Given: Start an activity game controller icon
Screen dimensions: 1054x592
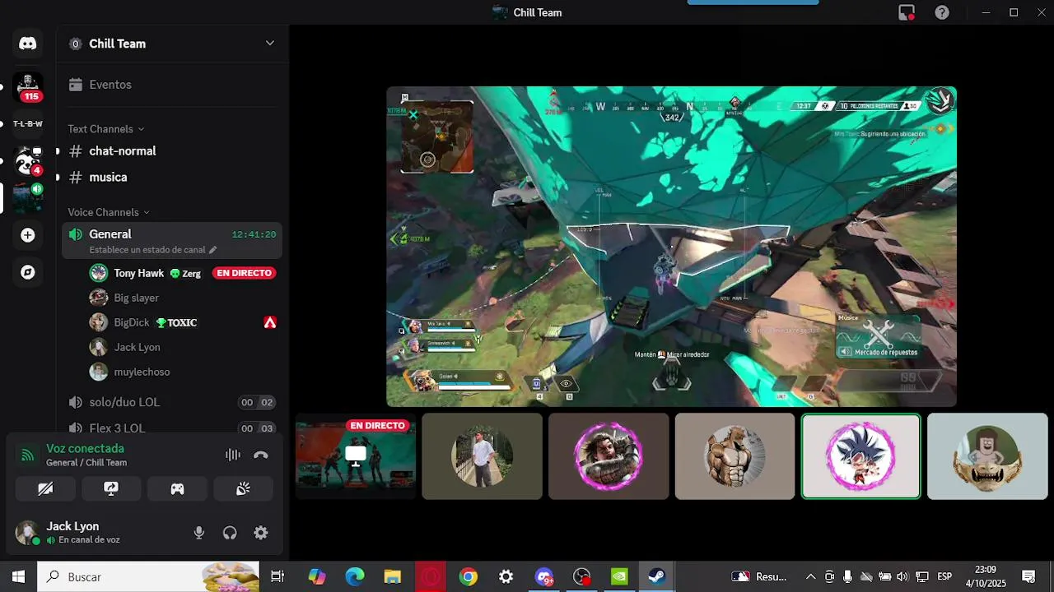Looking at the screenshot, I should [x=177, y=488].
